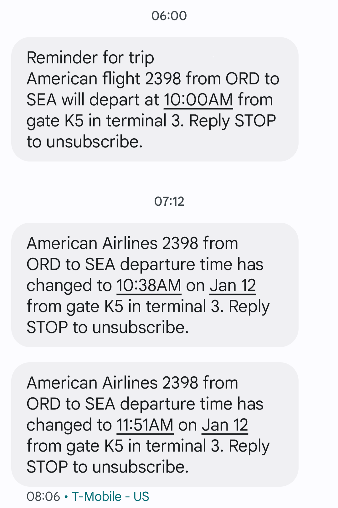This screenshot has height=508, width=338.
Task: Tap the underlined 10:00AM departure time link
Action: point(198,100)
